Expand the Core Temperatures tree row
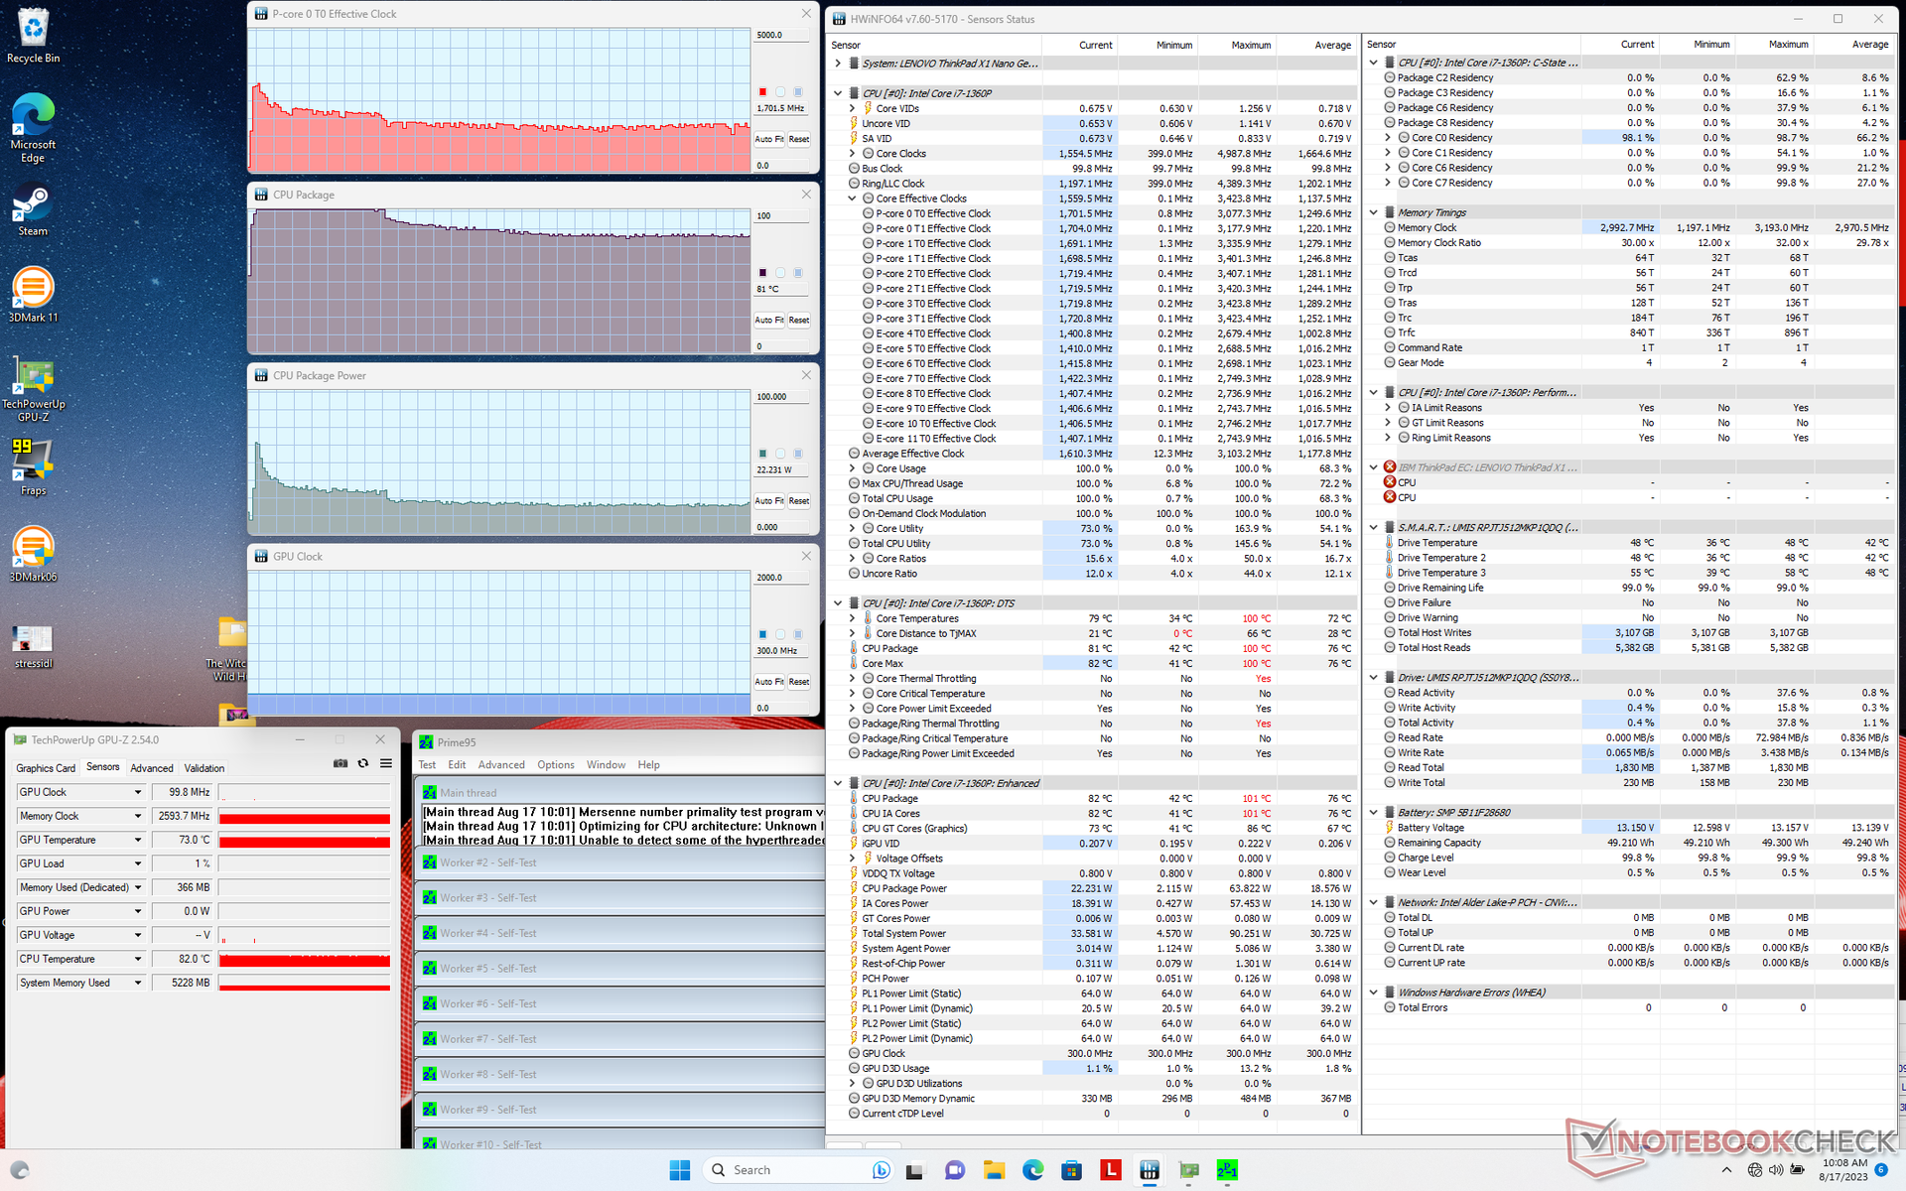 coord(852,618)
